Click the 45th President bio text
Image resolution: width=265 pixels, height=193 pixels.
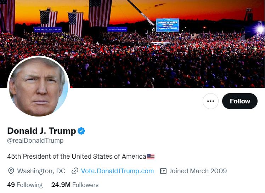(77, 157)
